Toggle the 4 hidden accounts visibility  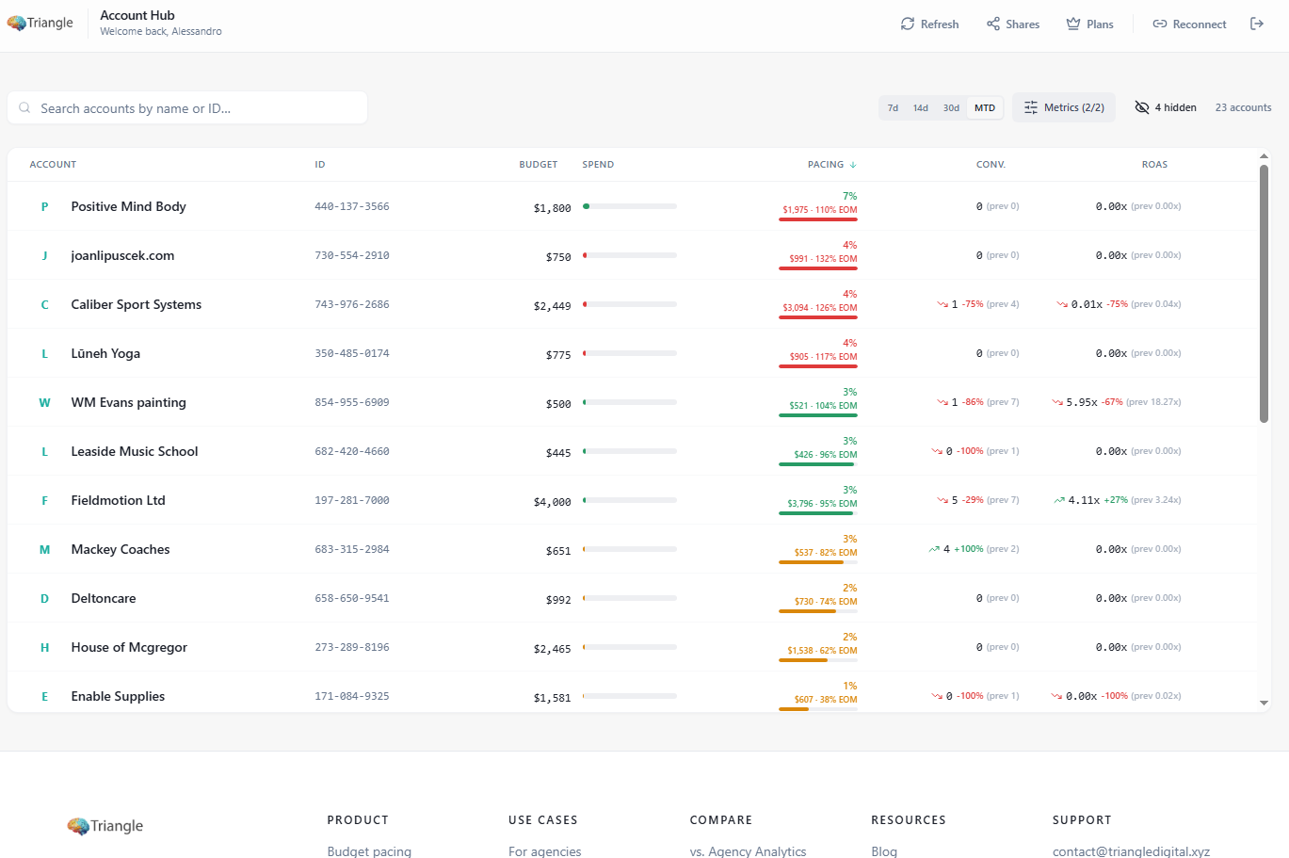[1166, 107]
